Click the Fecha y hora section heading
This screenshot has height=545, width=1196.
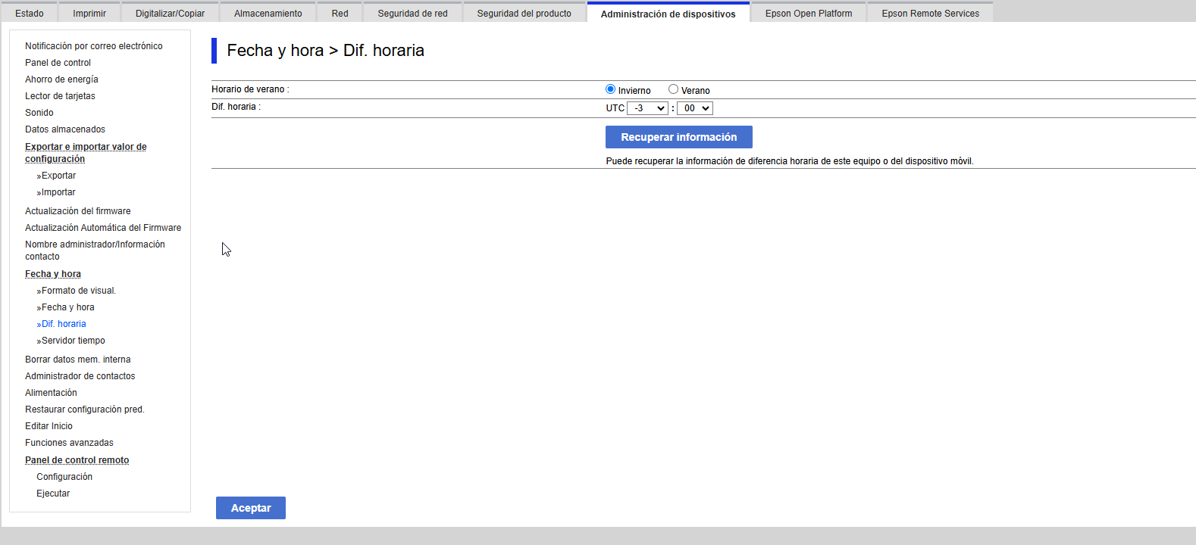53,274
